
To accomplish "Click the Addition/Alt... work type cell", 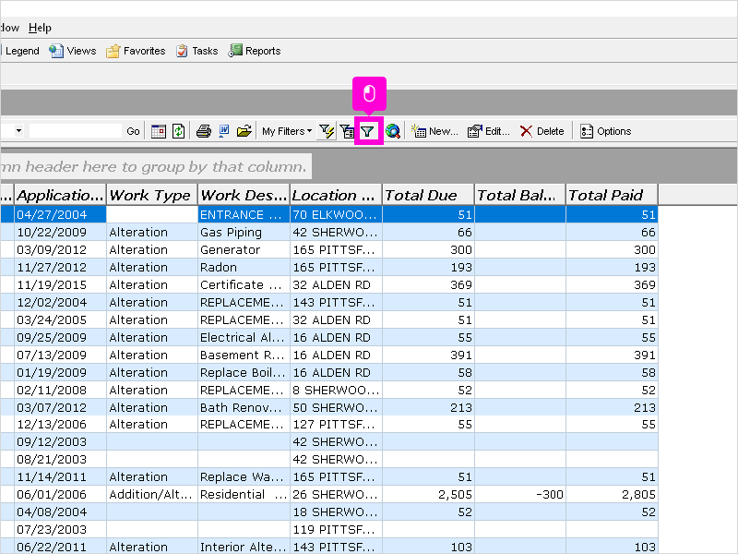I will (151, 494).
